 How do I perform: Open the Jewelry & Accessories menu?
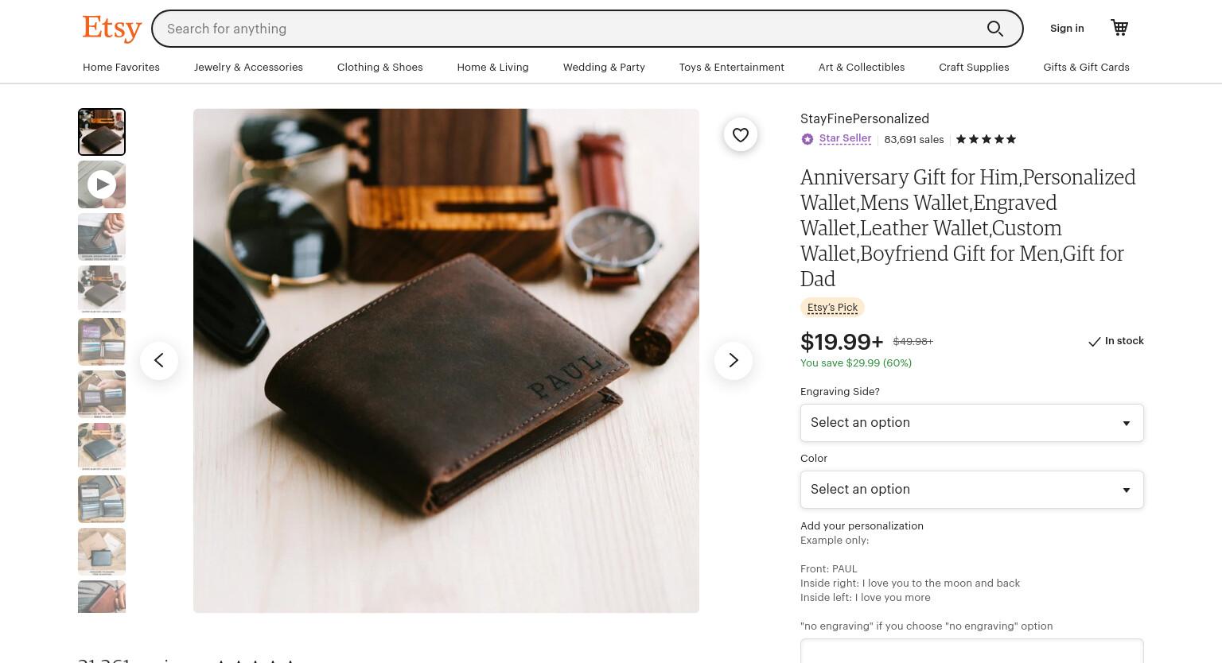248,68
